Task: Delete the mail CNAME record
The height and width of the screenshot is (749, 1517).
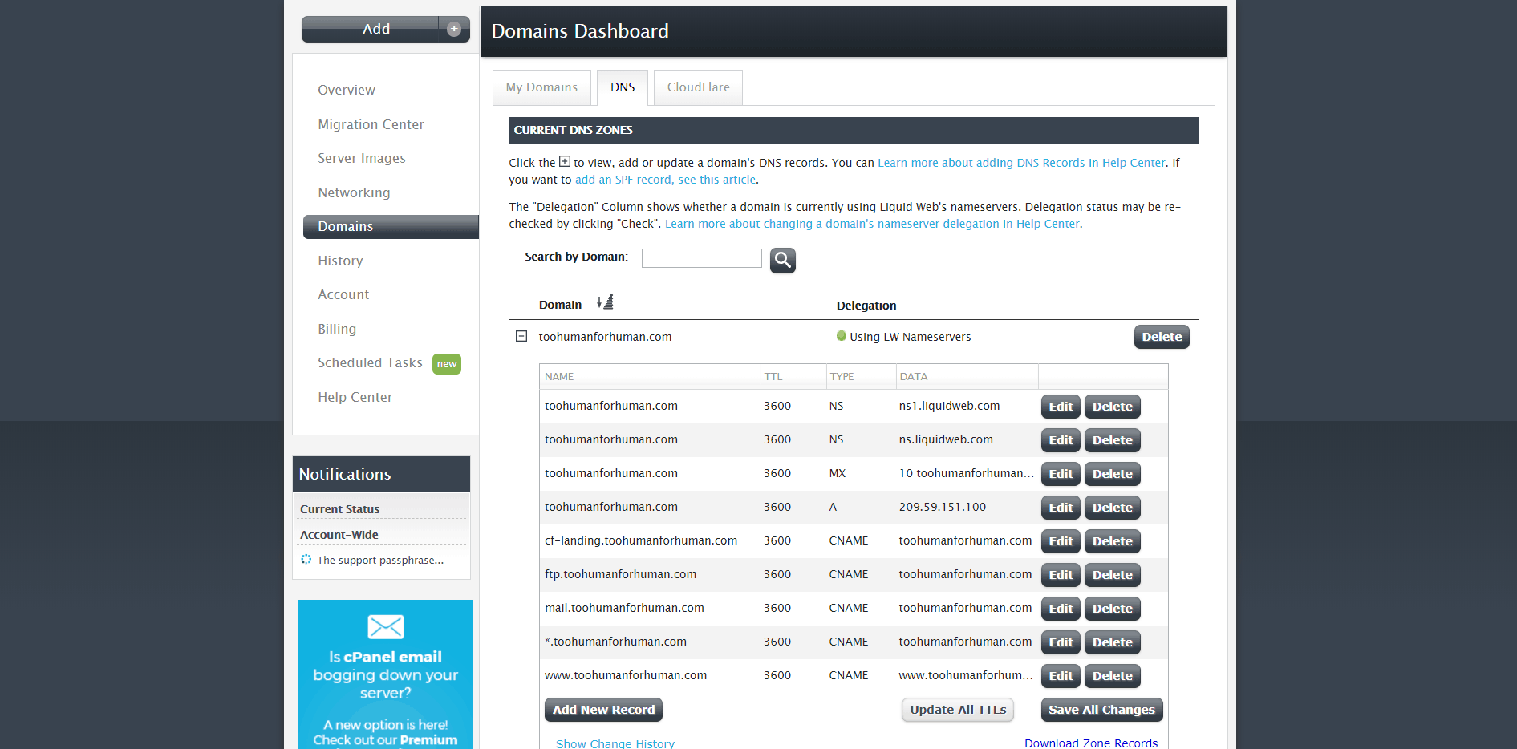Action: pos(1112,609)
